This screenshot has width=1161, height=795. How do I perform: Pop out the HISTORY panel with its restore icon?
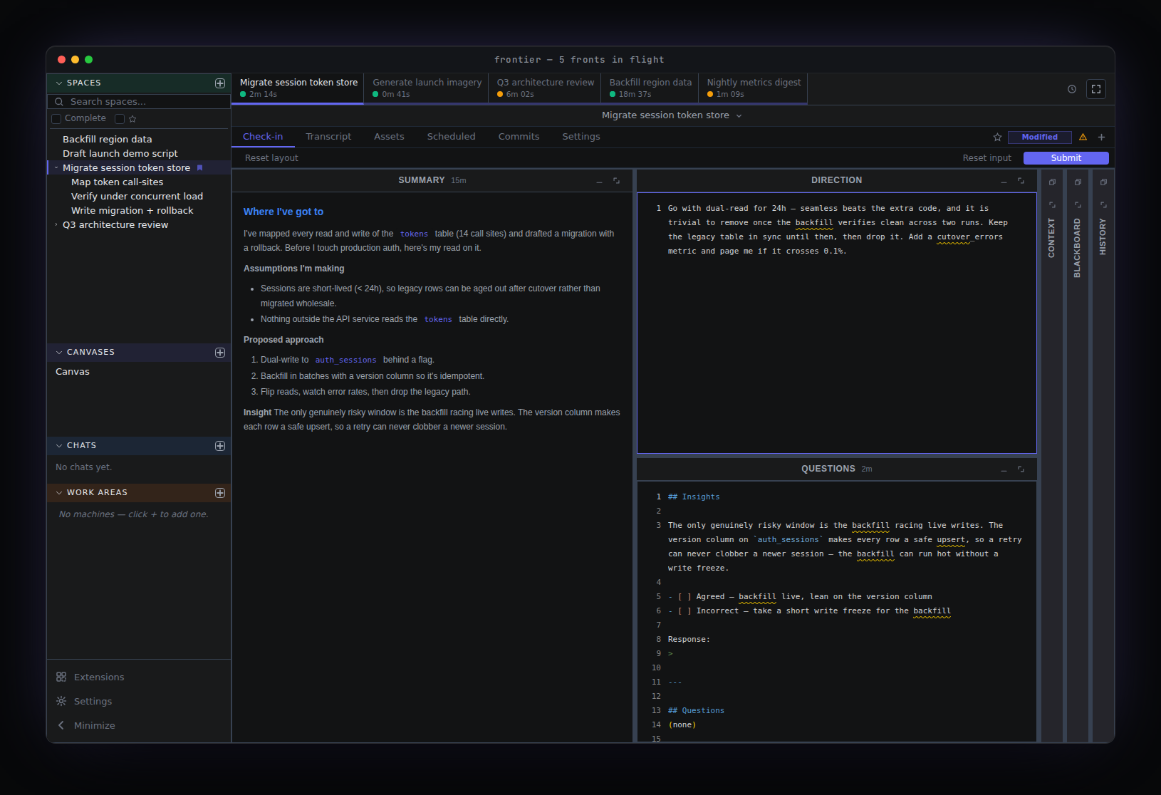coord(1103,182)
